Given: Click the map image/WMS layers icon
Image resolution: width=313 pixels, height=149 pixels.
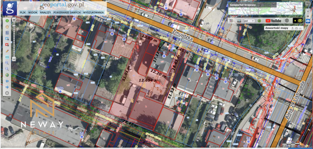Looking at the screenshot, I should click(239, 21).
